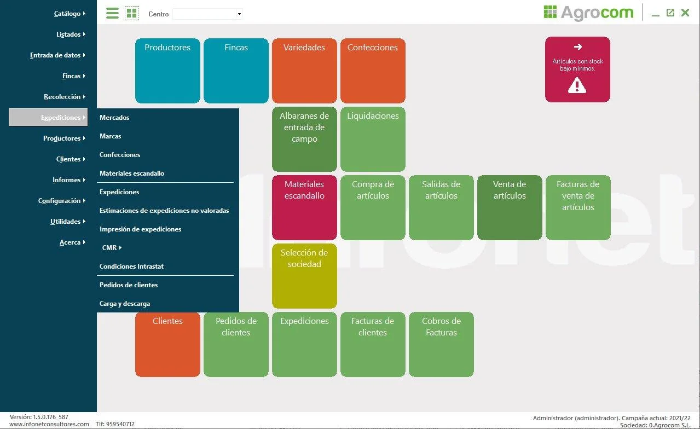Viewport: 700px width, 429px height.
Task: Click the Agrocom logo
Action: (588, 13)
